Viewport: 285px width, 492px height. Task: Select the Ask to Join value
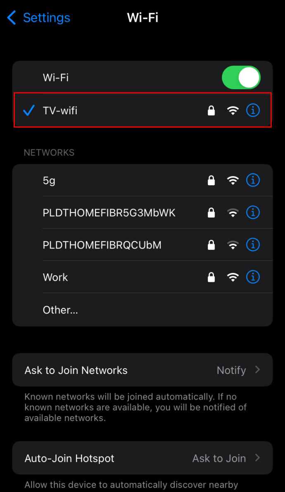point(219,459)
